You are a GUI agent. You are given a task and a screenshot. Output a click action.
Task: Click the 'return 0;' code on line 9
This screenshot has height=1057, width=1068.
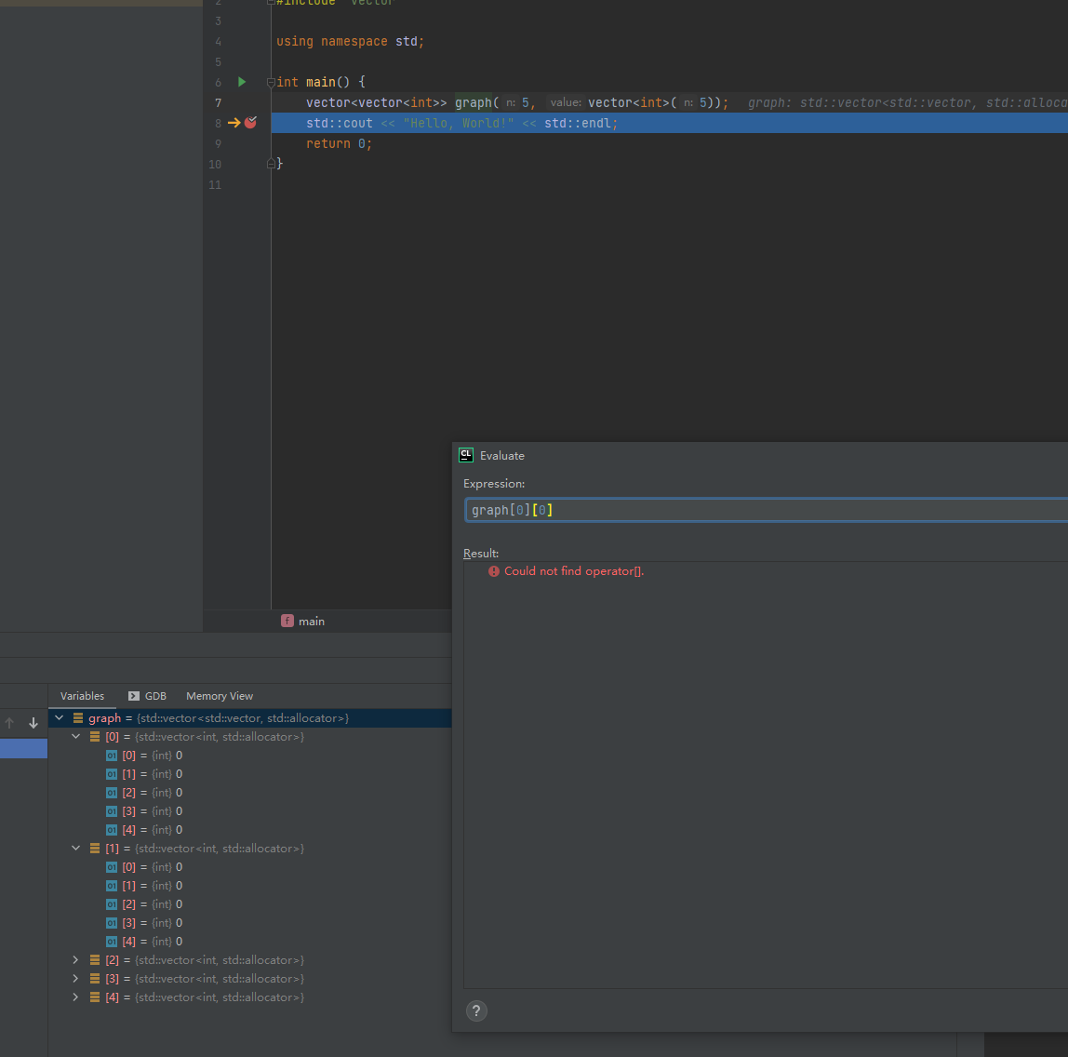pos(339,143)
